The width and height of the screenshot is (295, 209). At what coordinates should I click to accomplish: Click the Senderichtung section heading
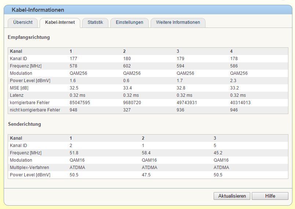(25, 124)
